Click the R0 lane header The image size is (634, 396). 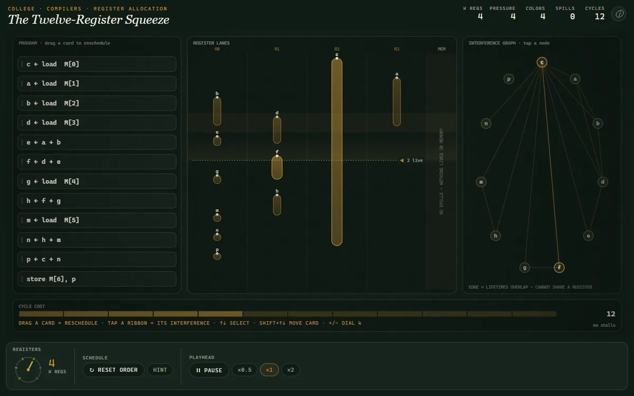[217, 49]
